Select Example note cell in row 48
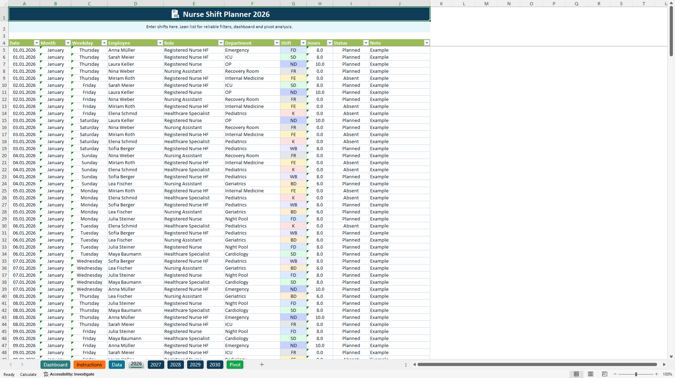The height and width of the screenshot is (378, 675). tap(399, 352)
